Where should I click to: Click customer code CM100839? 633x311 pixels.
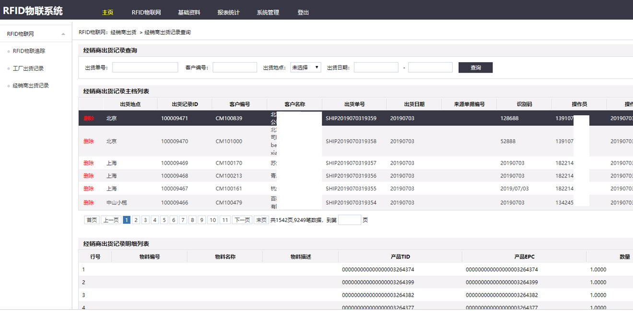tap(229, 118)
